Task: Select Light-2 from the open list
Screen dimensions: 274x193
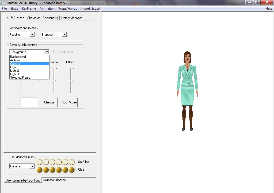Action: click(x=15, y=71)
